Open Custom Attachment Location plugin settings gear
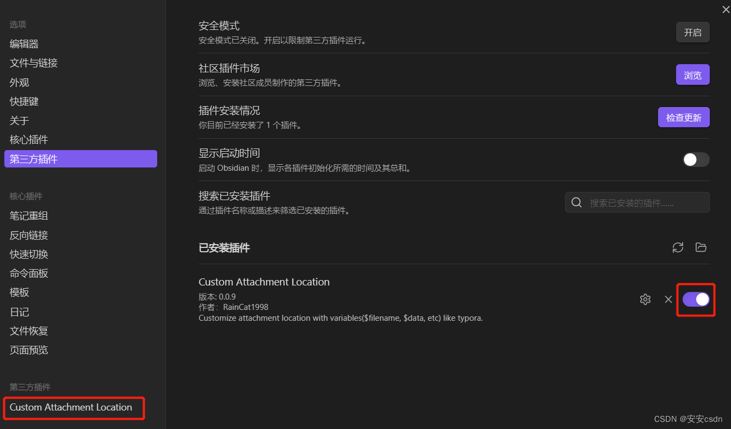 tap(645, 299)
